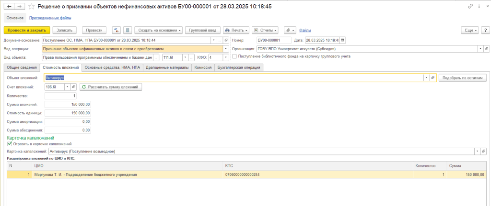The image size is (491, 206).
Task: Expand the Создать на основании dropdown
Action: [x=158, y=30]
